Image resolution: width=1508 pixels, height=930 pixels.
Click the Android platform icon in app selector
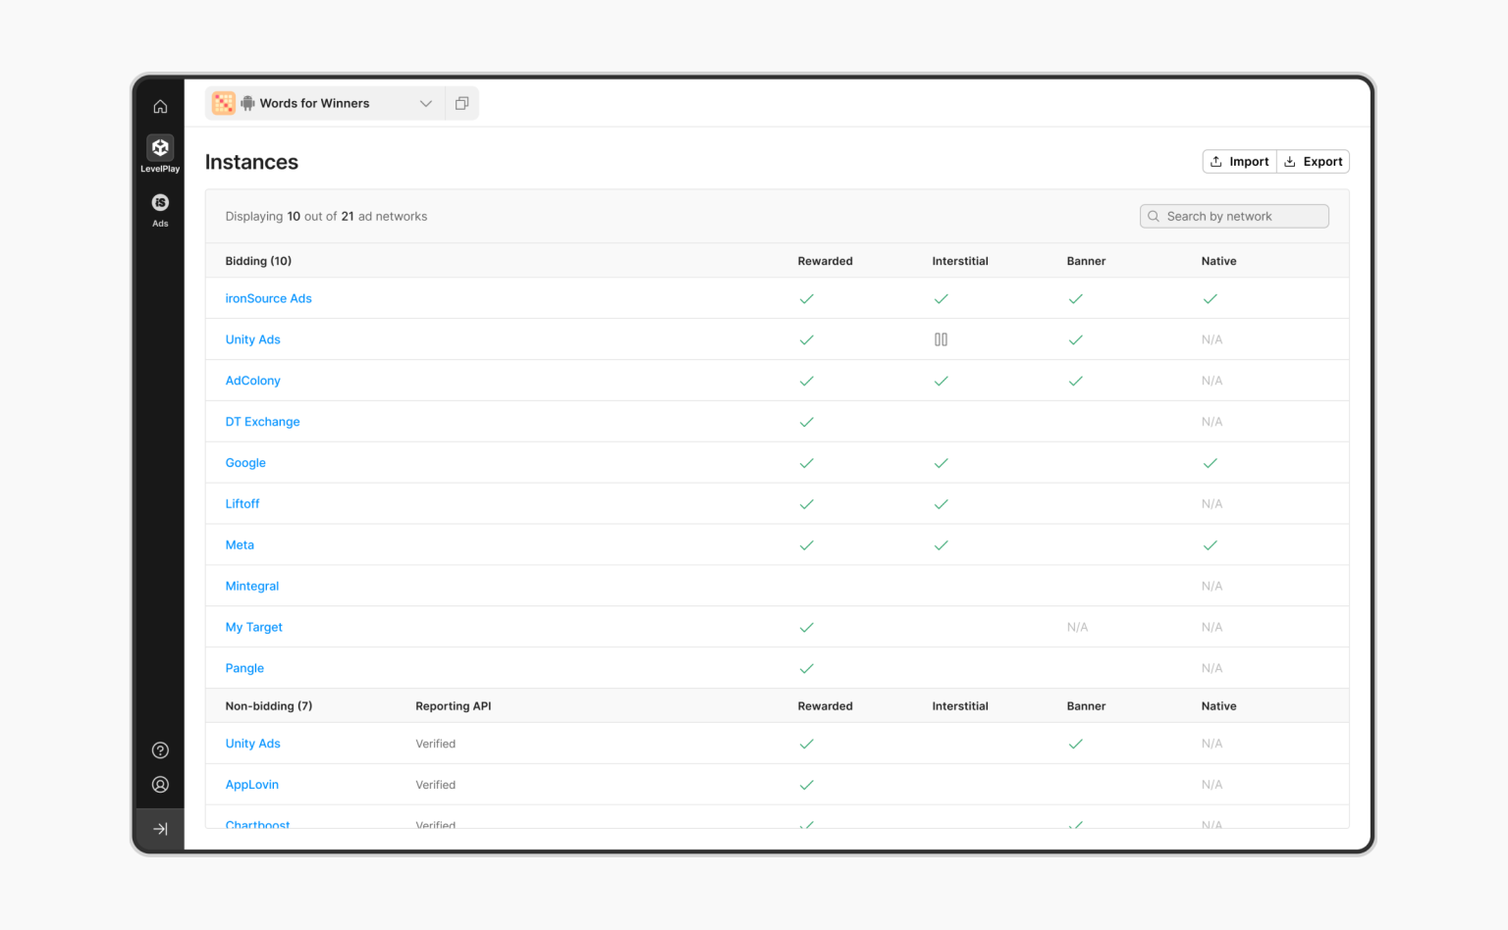pos(247,102)
